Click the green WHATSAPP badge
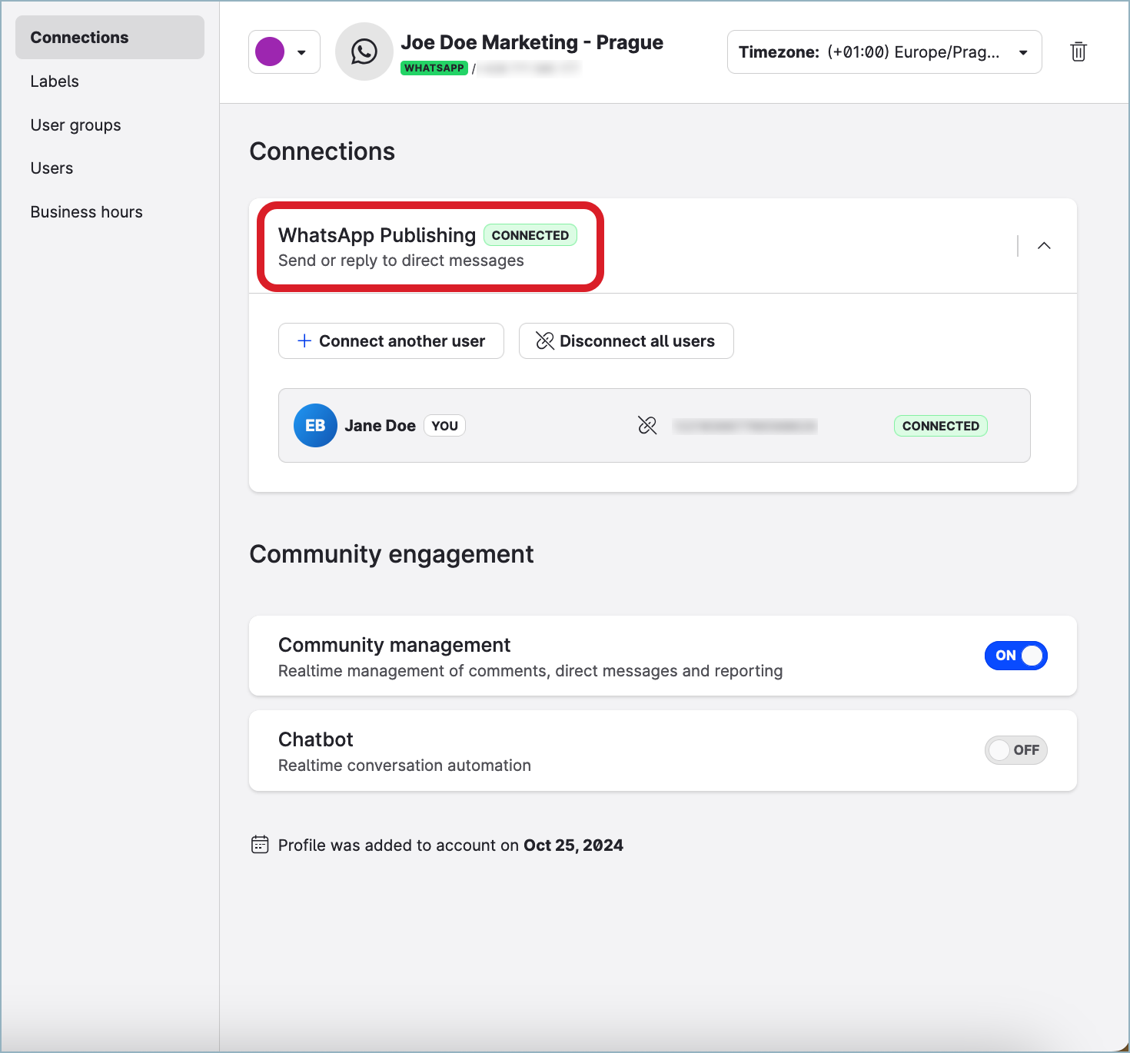 click(x=434, y=68)
